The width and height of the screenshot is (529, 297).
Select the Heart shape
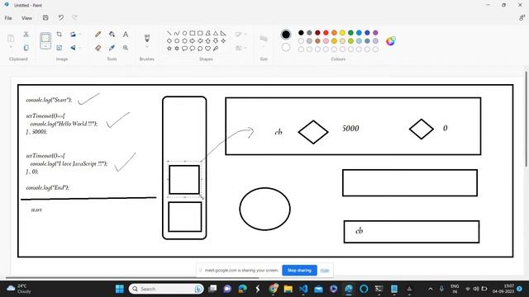pyautogui.click(x=207, y=49)
